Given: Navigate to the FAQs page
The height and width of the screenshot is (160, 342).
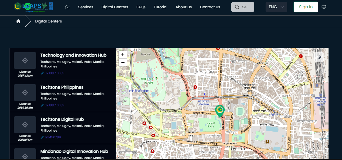Looking at the screenshot, I should click(x=141, y=7).
